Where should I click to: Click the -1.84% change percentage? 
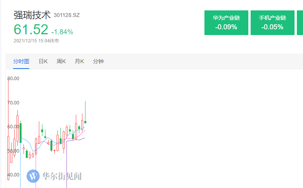tap(62, 32)
